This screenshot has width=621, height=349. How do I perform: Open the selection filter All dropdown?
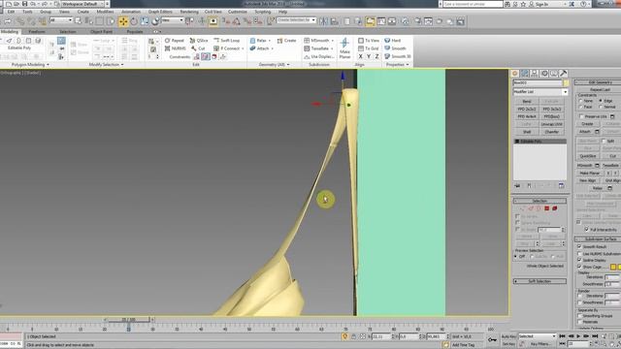(61, 20)
